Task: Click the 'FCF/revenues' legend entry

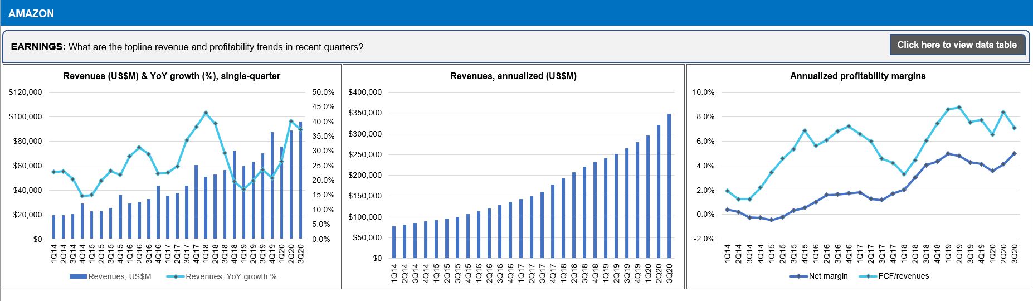Action: pos(894,276)
